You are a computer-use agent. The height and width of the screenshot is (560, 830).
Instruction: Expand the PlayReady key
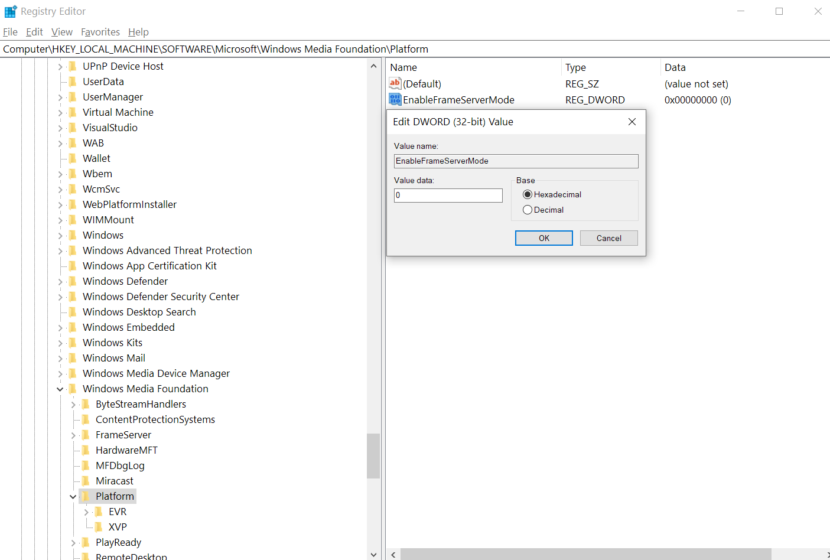point(73,542)
